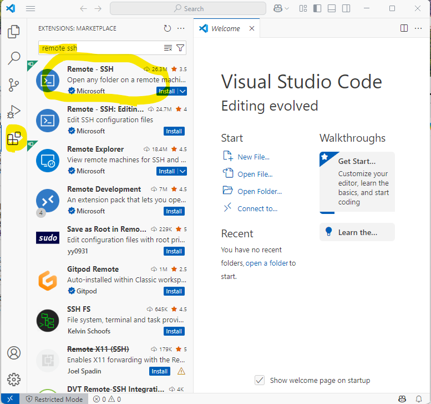
Task: Toggle Show welcome page on startup checkbox
Action: click(x=260, y=380)
